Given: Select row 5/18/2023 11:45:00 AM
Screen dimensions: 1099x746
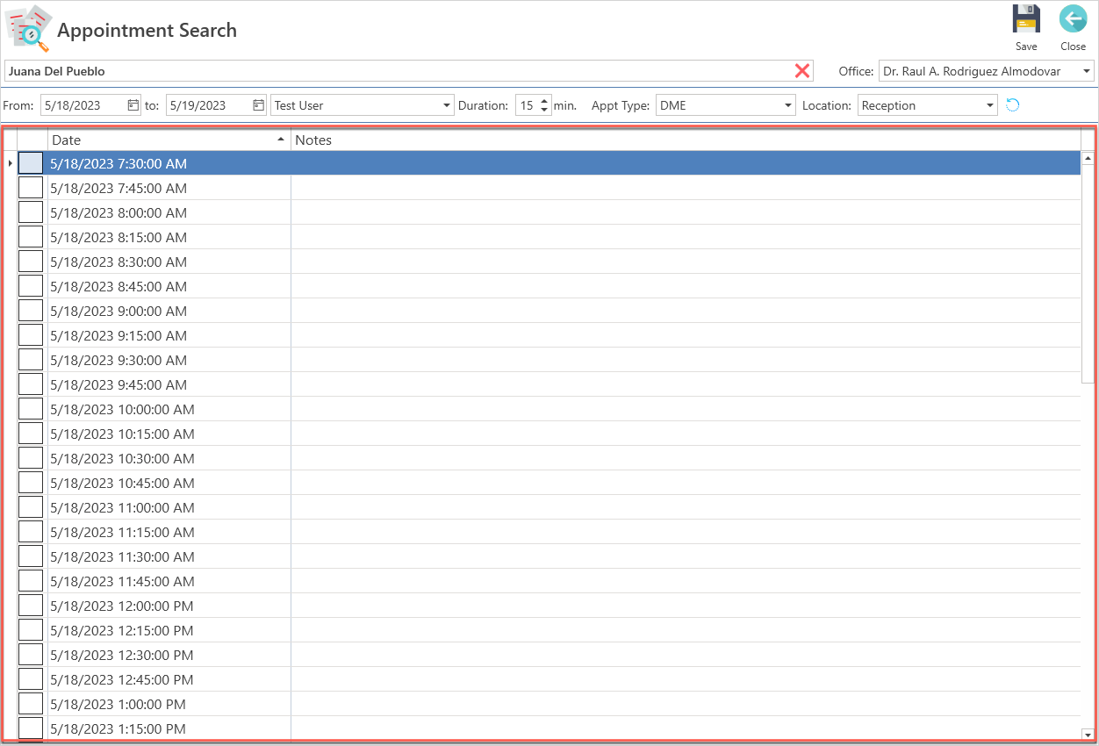Looking at the screenshot, I should coord(549,581).
